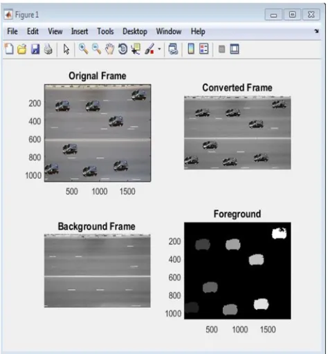Open the Desktop menu
Image resolution: width=328 pixels, height=354 pixels.
[135, 32]
